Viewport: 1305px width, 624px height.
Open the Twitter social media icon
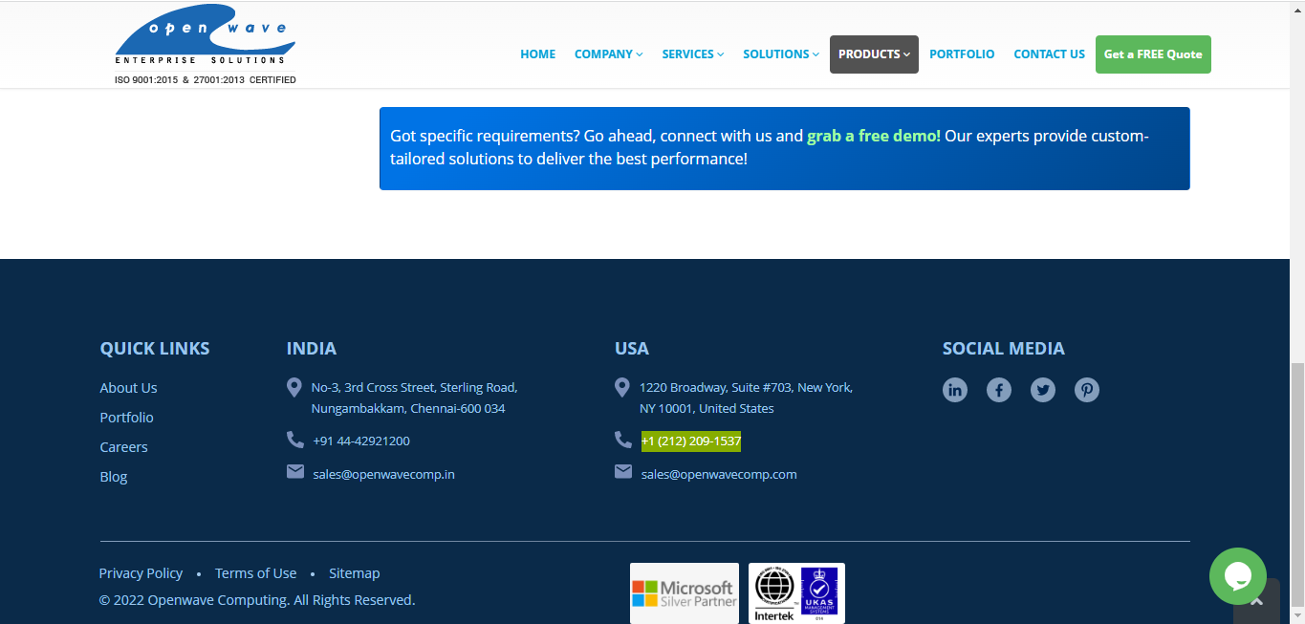[x=1042, y=390]
